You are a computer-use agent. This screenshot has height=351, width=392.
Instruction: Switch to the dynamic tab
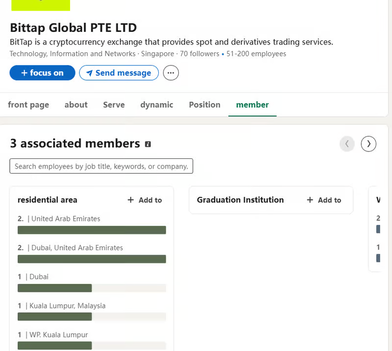tap(156, 105)
